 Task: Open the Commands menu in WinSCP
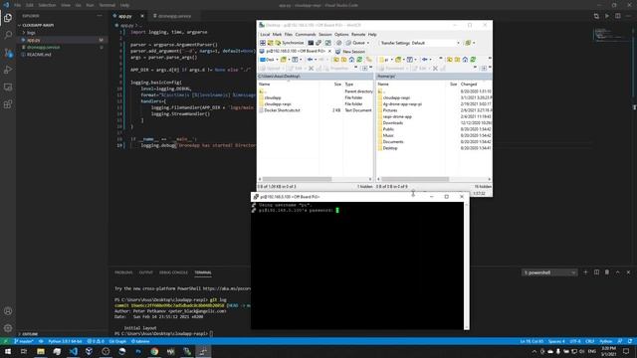click(306, 35)
